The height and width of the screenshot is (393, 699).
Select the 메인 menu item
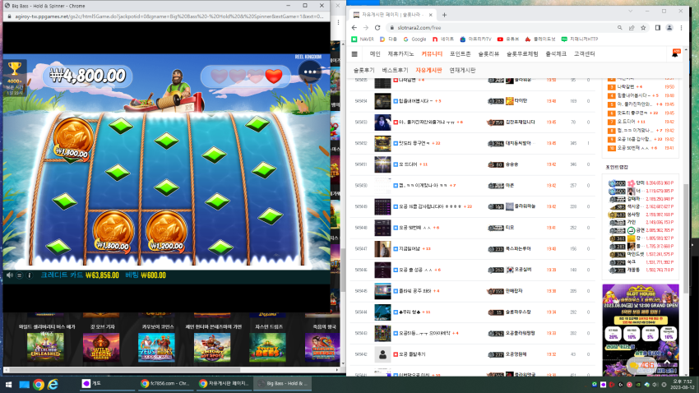pyautogui.click(x=375, y=54)
